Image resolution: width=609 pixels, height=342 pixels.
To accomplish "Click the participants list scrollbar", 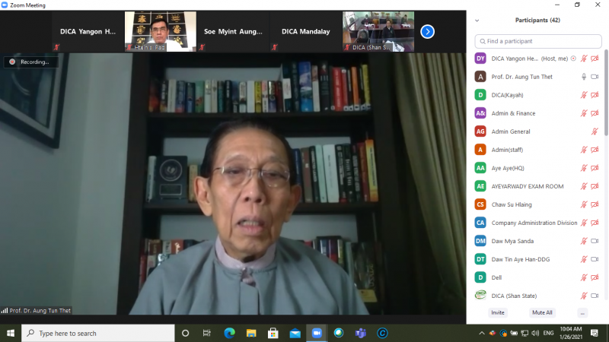I will 606,91.
